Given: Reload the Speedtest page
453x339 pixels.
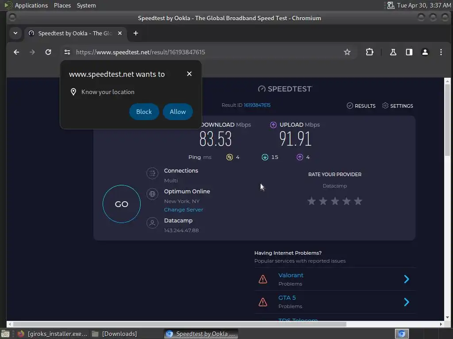Looking at the screenshot, I should (48, 52).
